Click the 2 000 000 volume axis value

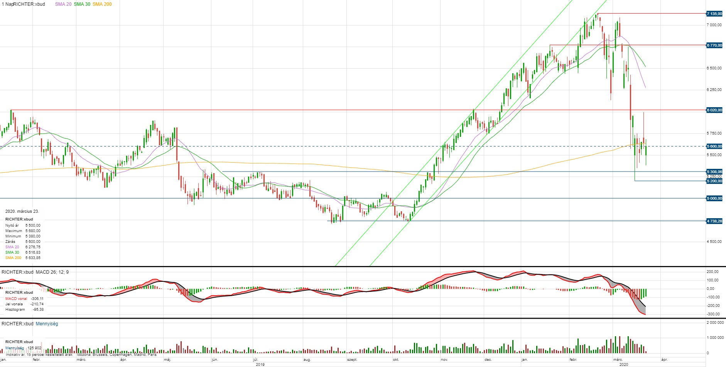(715, 323)
